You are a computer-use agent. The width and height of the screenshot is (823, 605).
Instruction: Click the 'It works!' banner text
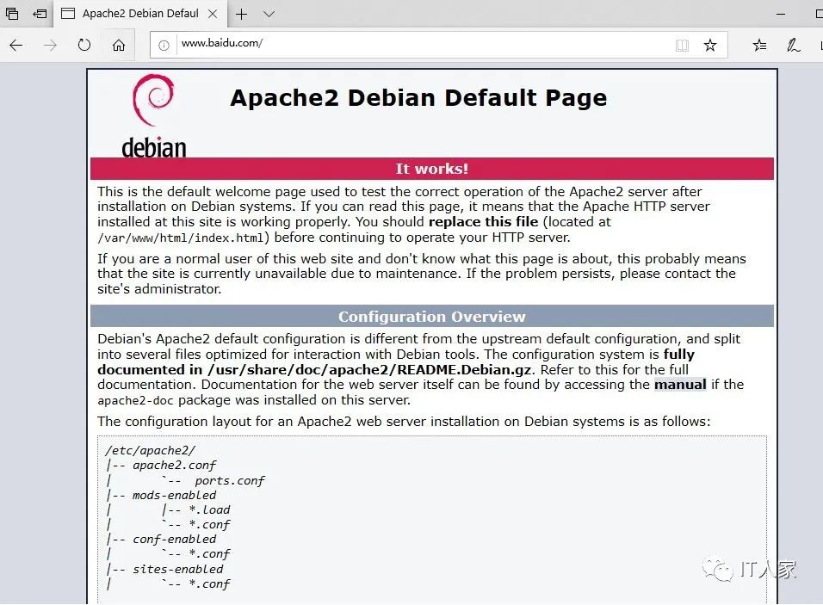pyautogui.click(x=431, y=169)
